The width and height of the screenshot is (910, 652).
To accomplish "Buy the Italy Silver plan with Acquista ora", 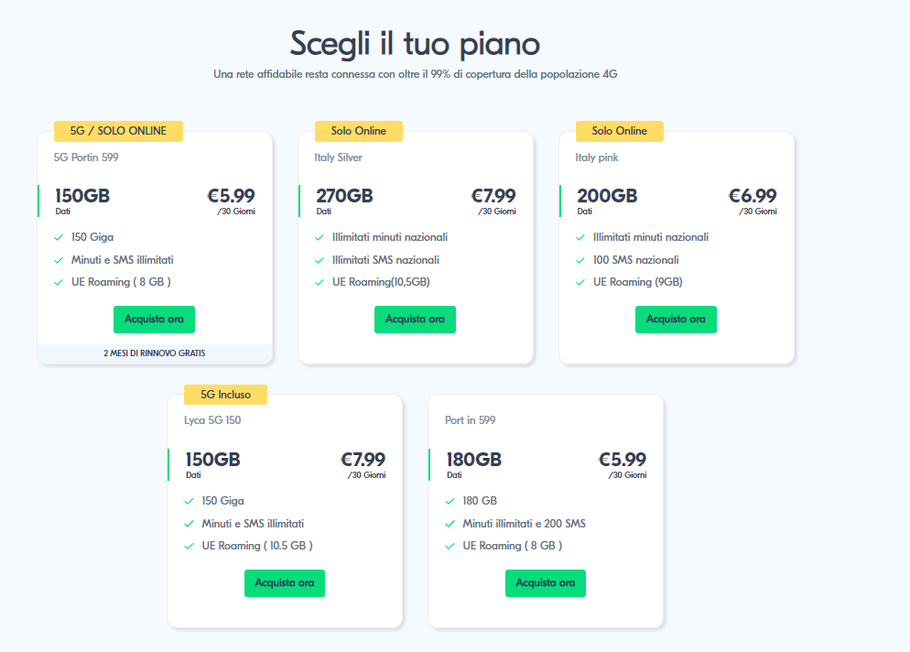I will [415, 320].
